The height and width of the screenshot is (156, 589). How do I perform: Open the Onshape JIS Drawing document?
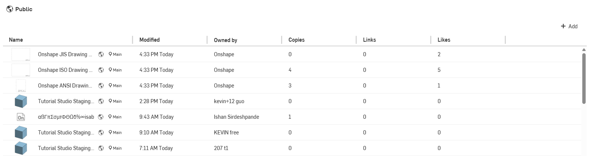[62, 54]
